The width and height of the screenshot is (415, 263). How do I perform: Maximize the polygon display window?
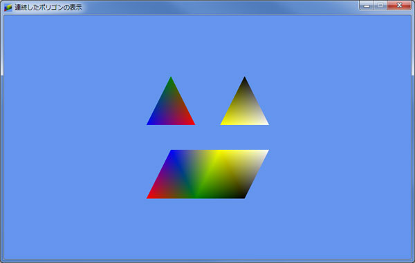[380, 6]
